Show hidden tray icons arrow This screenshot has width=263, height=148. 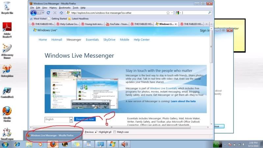225,144
